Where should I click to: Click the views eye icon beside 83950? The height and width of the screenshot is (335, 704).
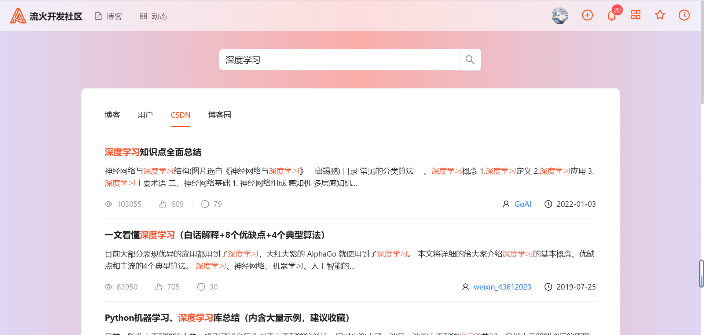point(108,287)
